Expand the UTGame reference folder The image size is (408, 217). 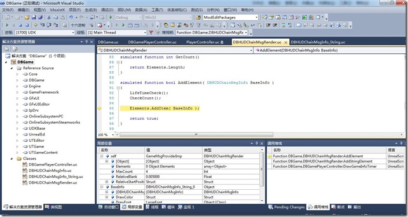[17, 146]
